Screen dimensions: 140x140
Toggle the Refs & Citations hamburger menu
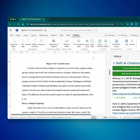pos(114,63)
